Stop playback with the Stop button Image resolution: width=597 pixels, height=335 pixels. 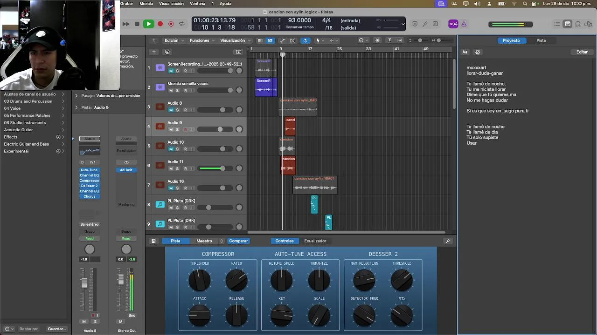[x=137, y=24]
